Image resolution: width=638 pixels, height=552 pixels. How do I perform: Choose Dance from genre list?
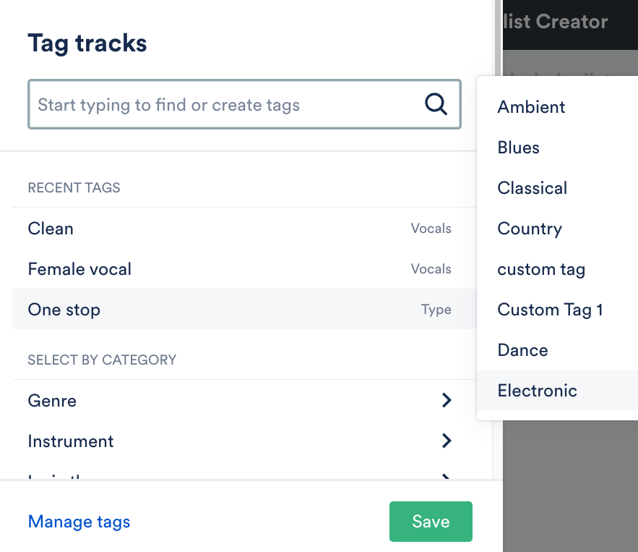pyautogui.click(x=522, y=350)
